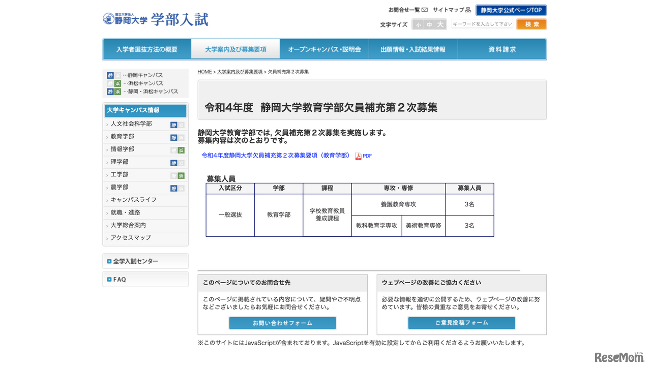This screenshot has height=369, width=651.
Task: Select the 大 large font size option
Action: [x=439, y=24]
